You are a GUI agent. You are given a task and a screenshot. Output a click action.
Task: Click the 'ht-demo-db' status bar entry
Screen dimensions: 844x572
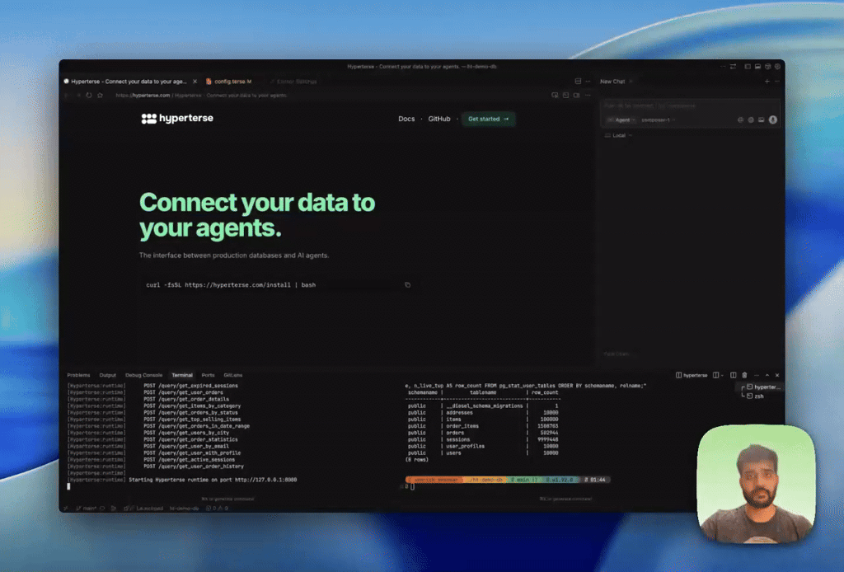[184, 508]
